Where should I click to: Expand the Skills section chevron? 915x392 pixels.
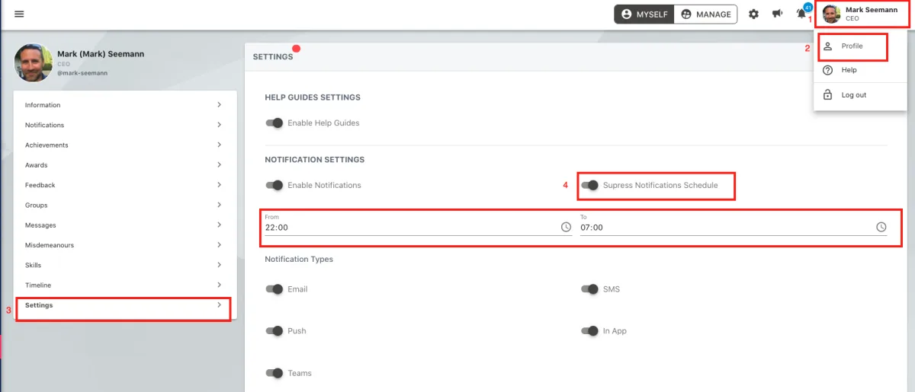219,265
